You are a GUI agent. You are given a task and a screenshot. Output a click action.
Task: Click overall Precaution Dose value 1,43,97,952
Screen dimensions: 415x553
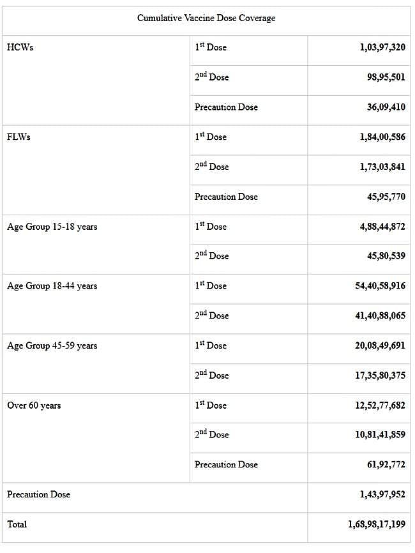pyautogui.click(x=382, y=494)
